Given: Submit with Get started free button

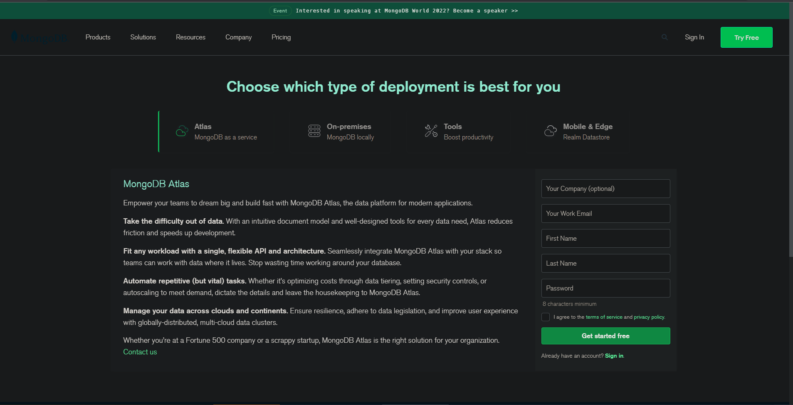Looking at the screenshot, I should point(605,336).
